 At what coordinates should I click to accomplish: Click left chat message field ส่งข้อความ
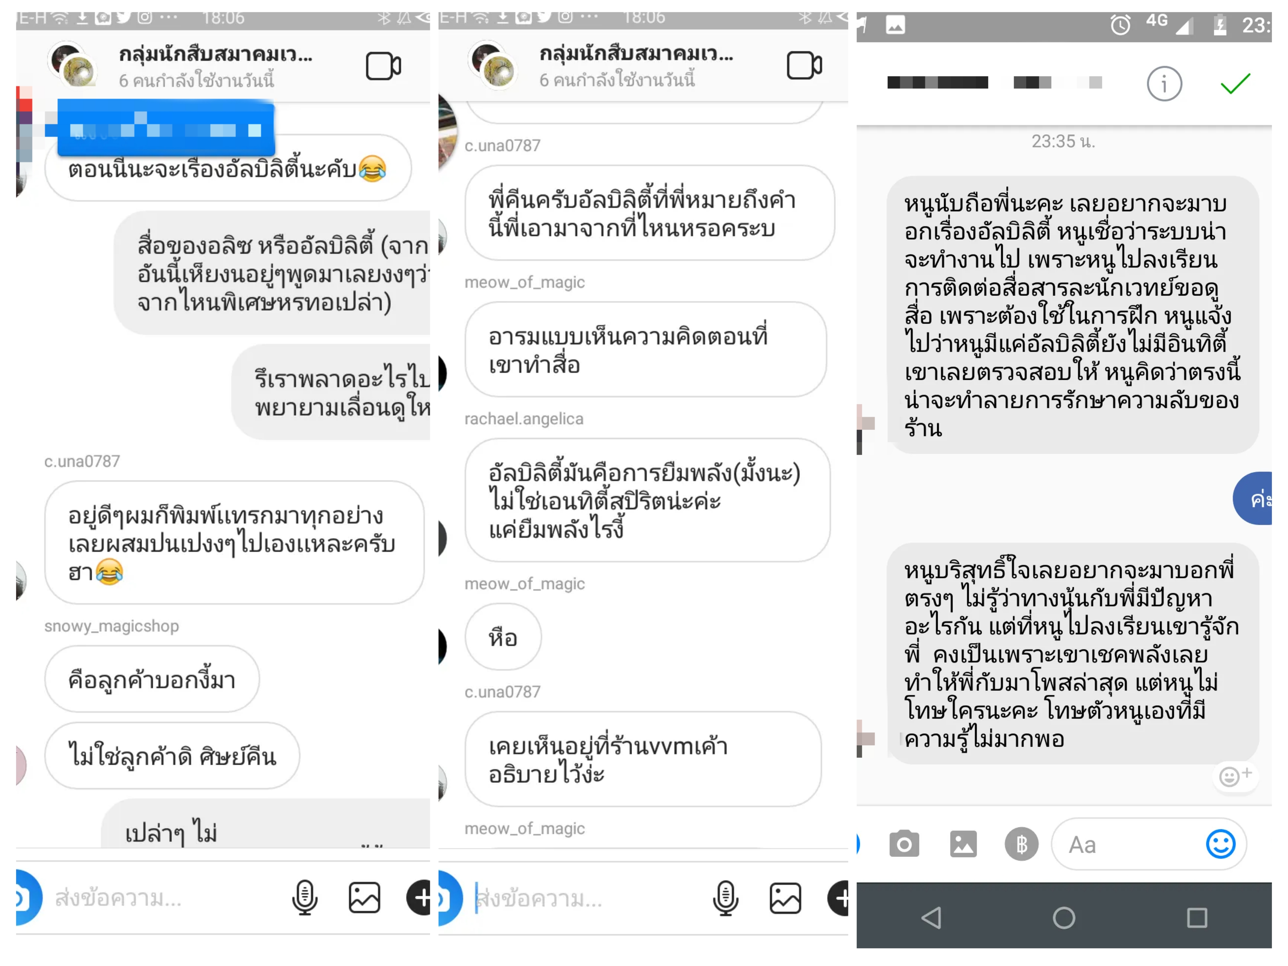166,898
